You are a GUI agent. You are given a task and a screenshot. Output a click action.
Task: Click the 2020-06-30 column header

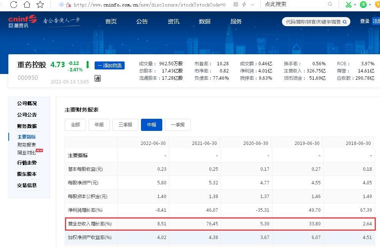click(256, 143)
